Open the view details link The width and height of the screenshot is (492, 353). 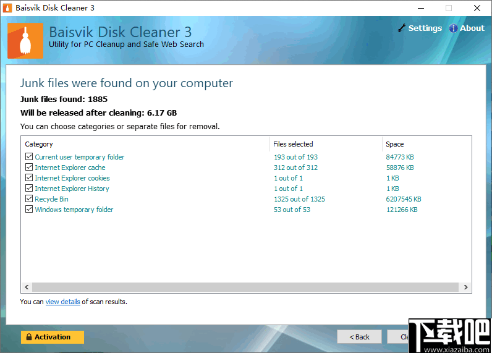pos(63,302)
